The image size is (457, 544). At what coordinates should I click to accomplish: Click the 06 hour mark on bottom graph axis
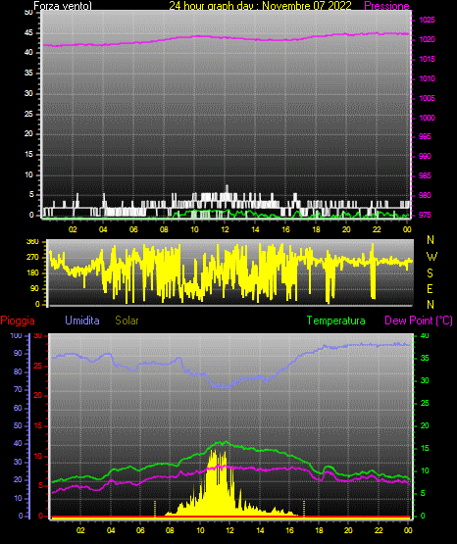point(140,530)
